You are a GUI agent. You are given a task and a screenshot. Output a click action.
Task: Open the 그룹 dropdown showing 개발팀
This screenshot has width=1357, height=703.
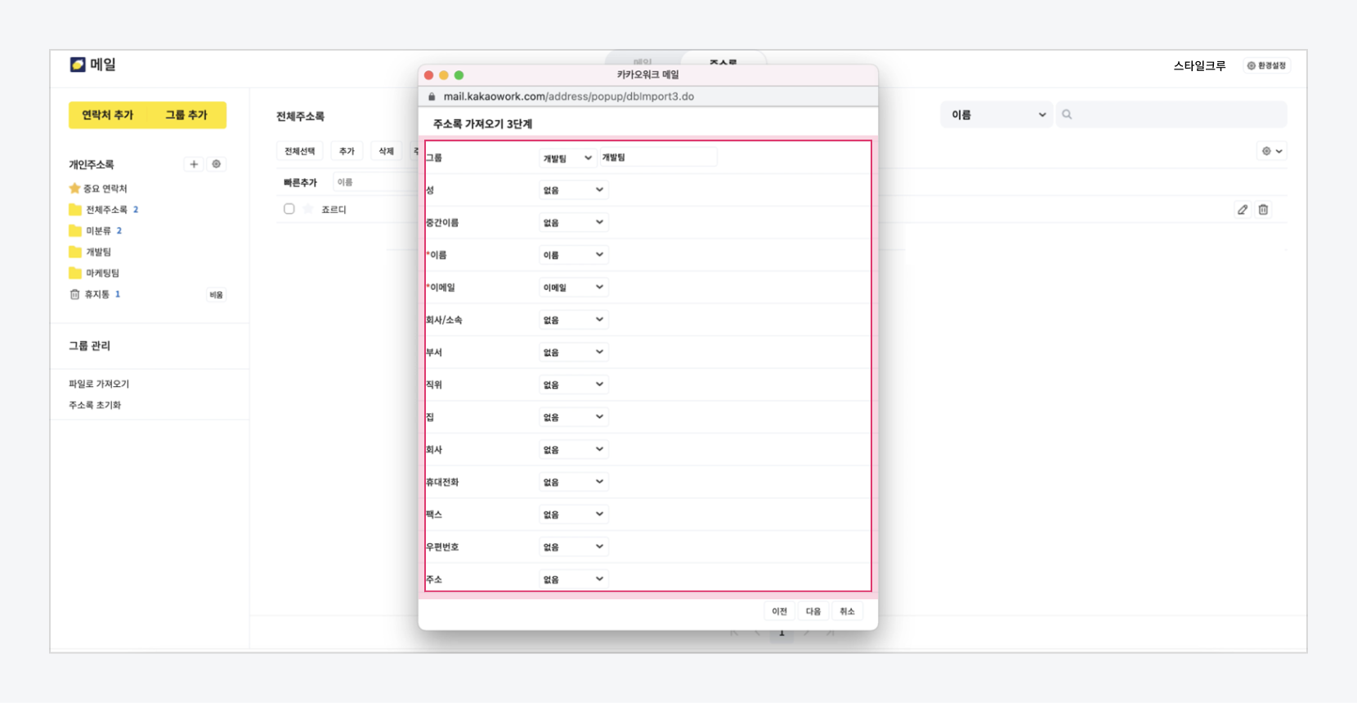(x=567, y=158)
